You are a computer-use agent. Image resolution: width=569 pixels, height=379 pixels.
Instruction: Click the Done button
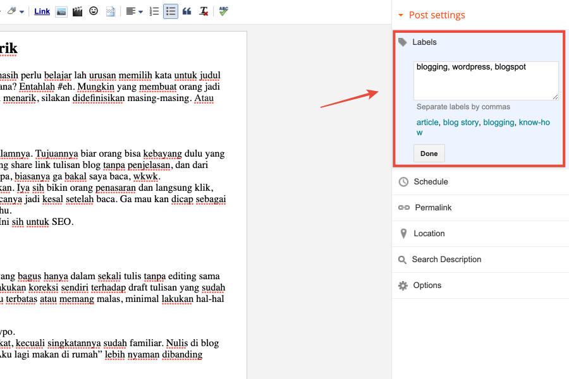click(429, 153)
